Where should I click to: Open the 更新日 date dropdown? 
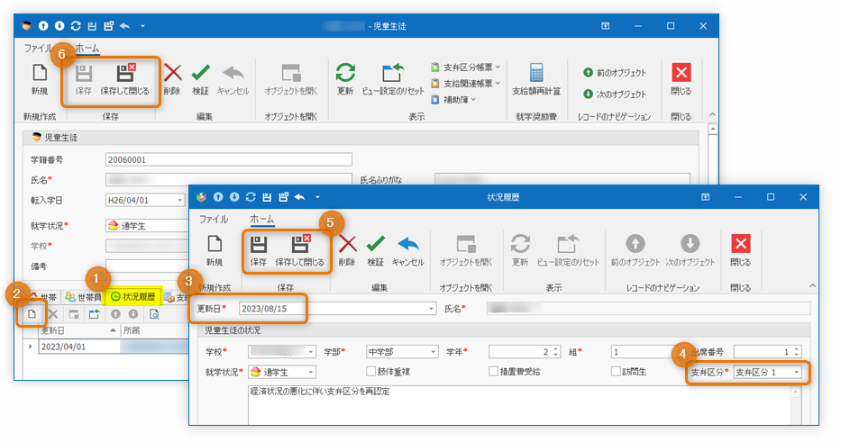[431, 309]
